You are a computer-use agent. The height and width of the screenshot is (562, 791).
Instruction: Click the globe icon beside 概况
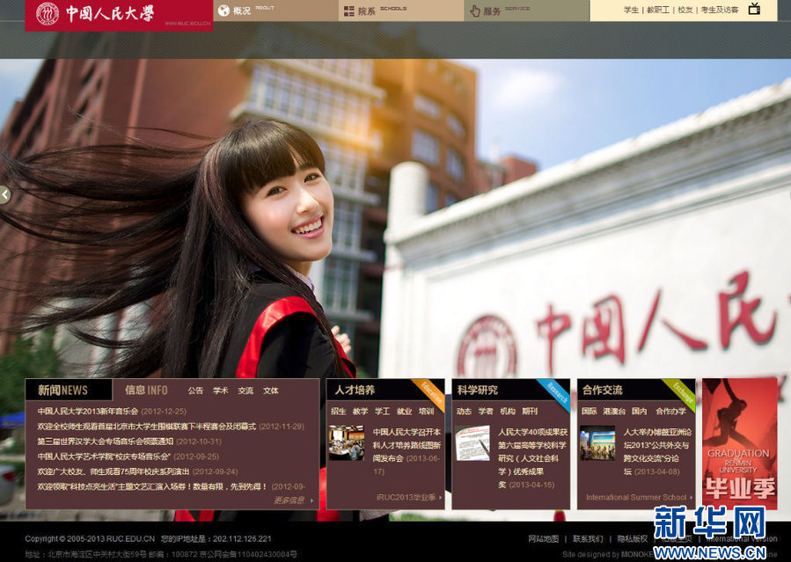(223, 10)
